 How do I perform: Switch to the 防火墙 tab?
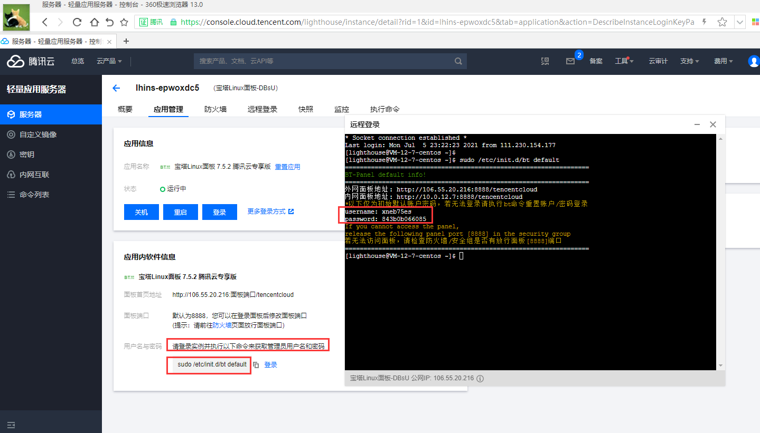(215, 109)
